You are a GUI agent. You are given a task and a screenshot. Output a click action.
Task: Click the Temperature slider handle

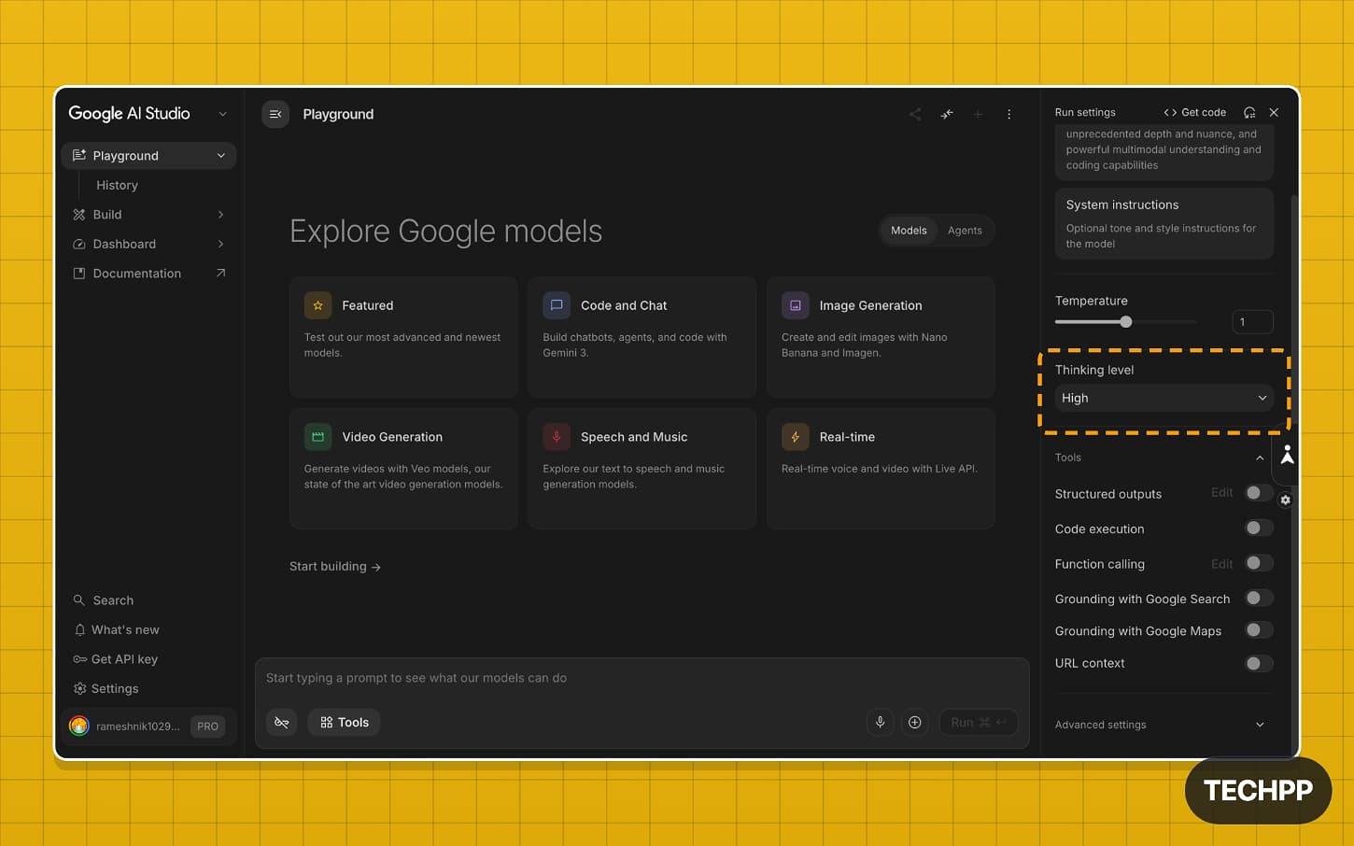(x=1126, y=321)
